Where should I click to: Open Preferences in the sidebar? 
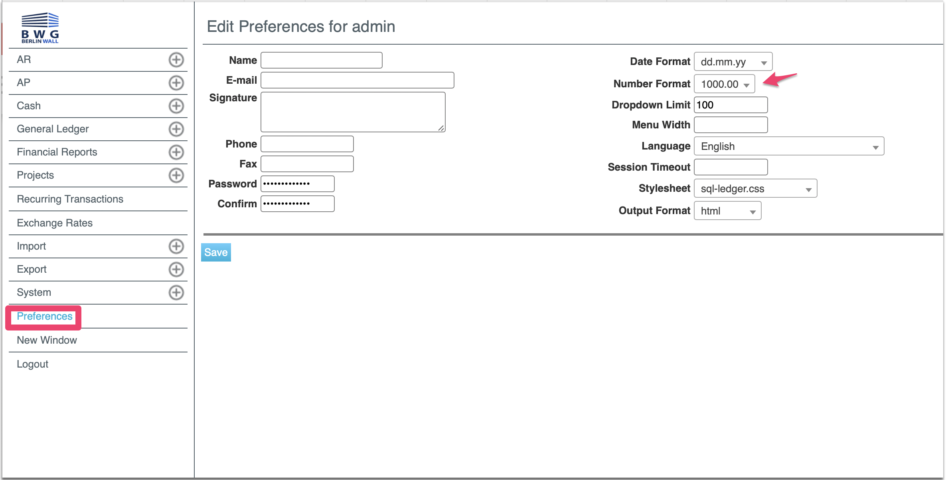click(44, 317)
